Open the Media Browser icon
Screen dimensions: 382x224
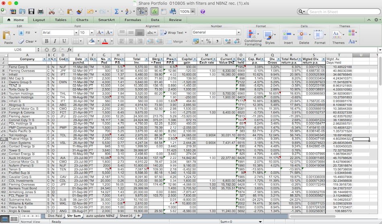tap(173, 11)
